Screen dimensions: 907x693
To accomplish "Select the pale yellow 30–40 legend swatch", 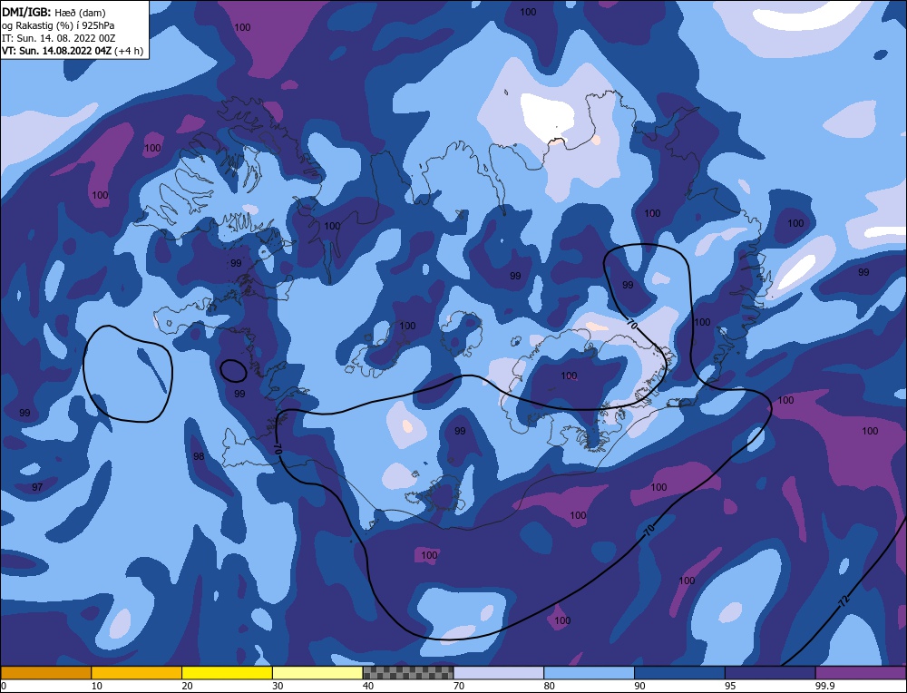I will pyautogui.click(x=317, y=672).
